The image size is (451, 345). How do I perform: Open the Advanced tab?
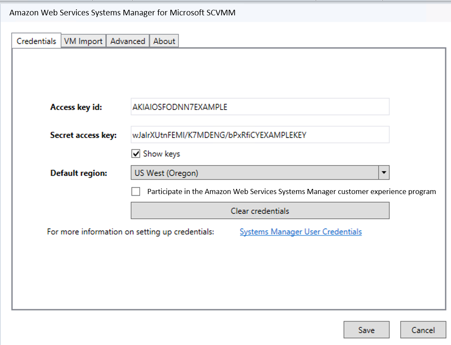point(127,41)
